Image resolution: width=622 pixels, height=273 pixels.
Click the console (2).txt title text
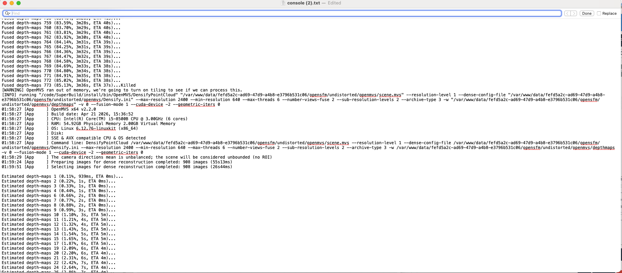(x=303, y=3)
